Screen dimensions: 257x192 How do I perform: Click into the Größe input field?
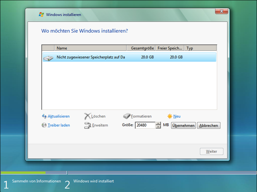145,125
